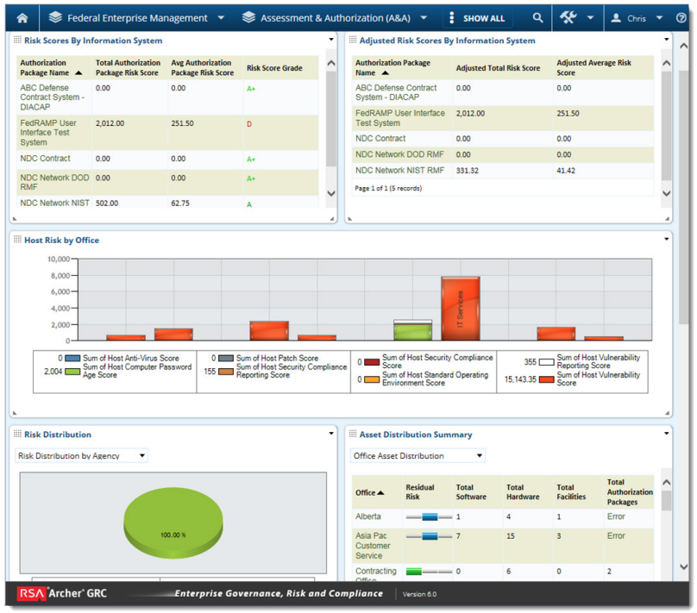Viewport: 697px width, 613px height.
Task: Open Risk Scores By Information System panel options arrow
Action: point(331,40)
